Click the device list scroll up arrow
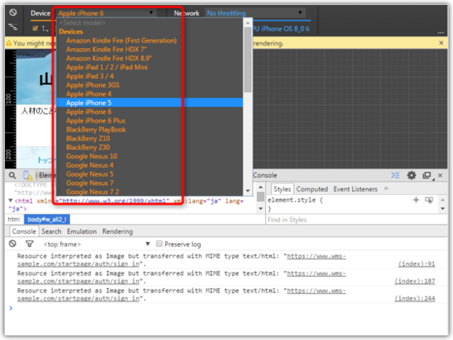Image resolution: width=453 pixels, height=340 pixels. (248, 23)
